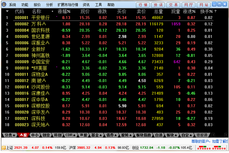
Task: Open the 帮助 menu
Action: click(x=111, y=5)
